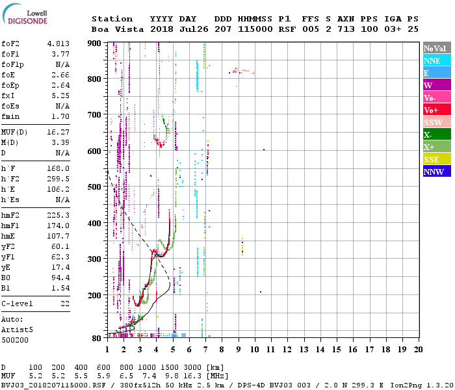Select the X- dark green legend swatch
This screenshot has height=390, width=455.
pyautogui.click(x=437, y=135)
